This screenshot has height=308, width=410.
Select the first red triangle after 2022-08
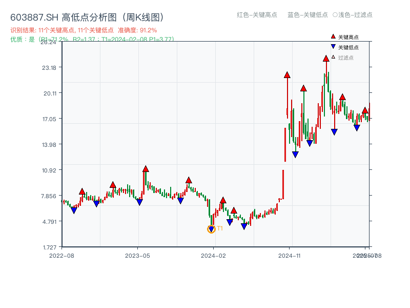(x=82, y=190)
